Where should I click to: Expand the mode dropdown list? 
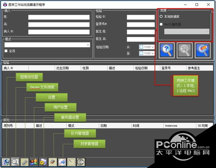88,45
